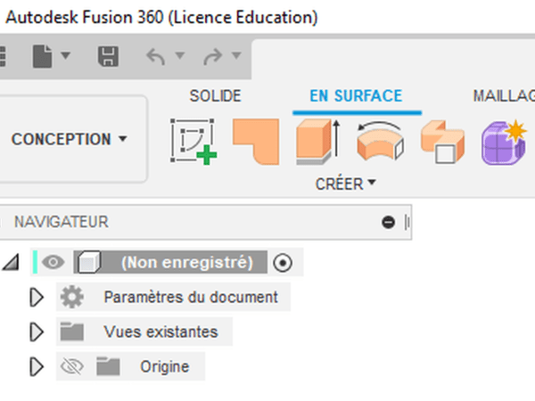Click the Redo arrow
This screenshot has width=535, height=401.
click(214, 58)
